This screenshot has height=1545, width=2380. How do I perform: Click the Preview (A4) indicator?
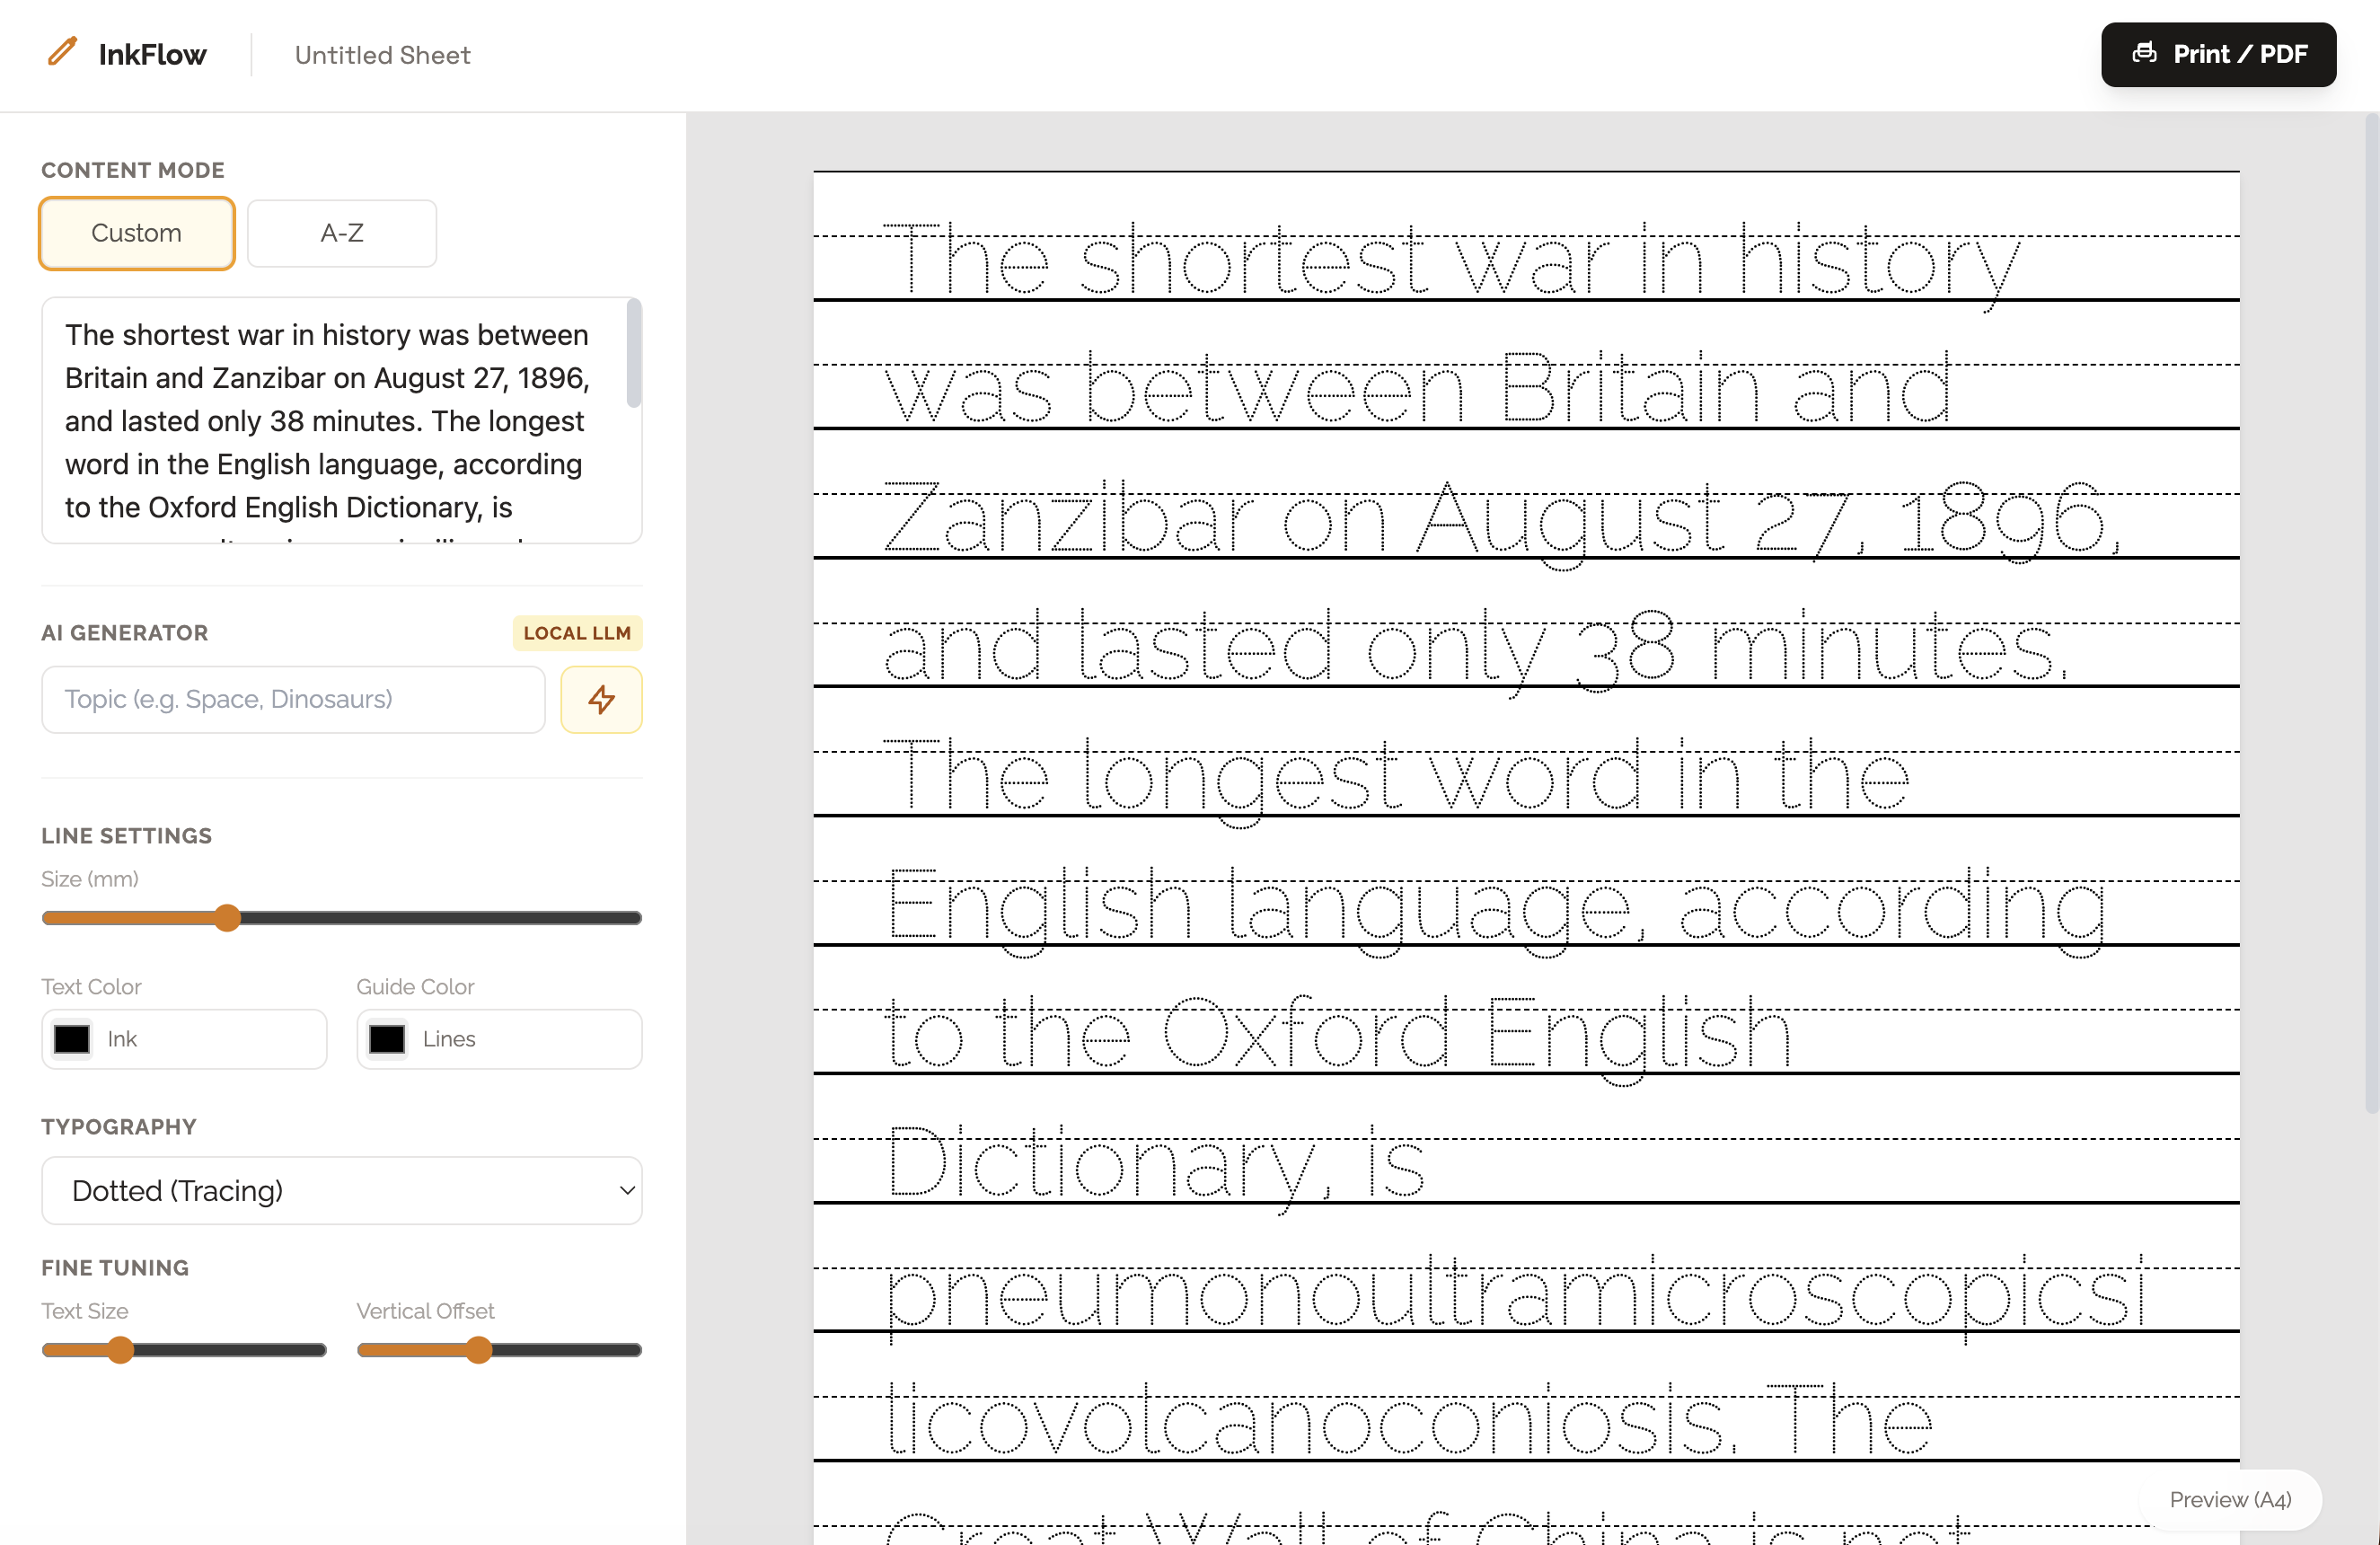[2229, 1499]
